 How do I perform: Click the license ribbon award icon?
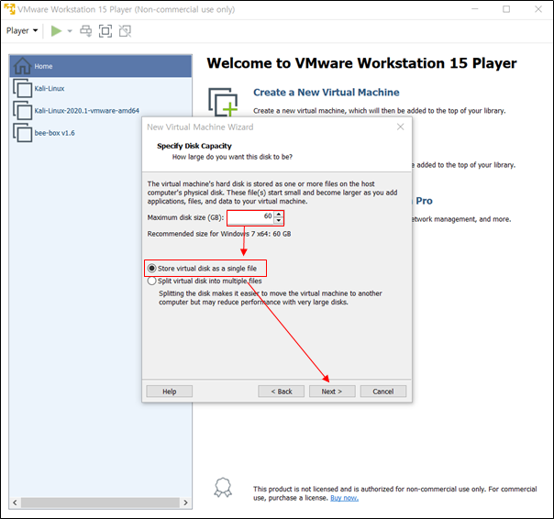223,488
